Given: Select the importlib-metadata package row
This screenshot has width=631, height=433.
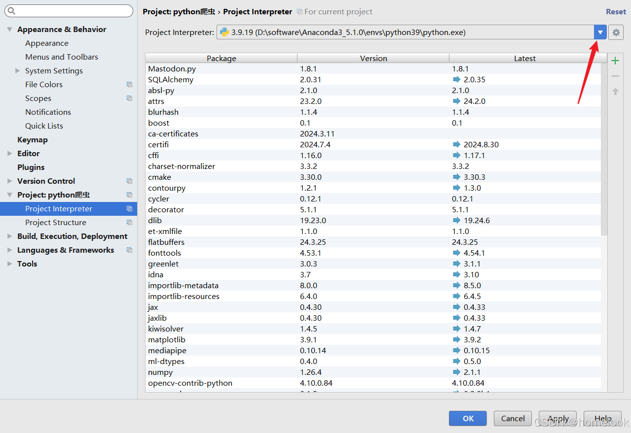Looking at the screenshot, I should pos(373,286).
